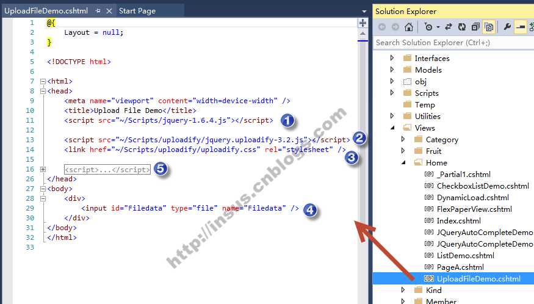Select ListDemo.cshtml in the tree
This screenshot has width=534, height=304.
click(x=466, y=255)
